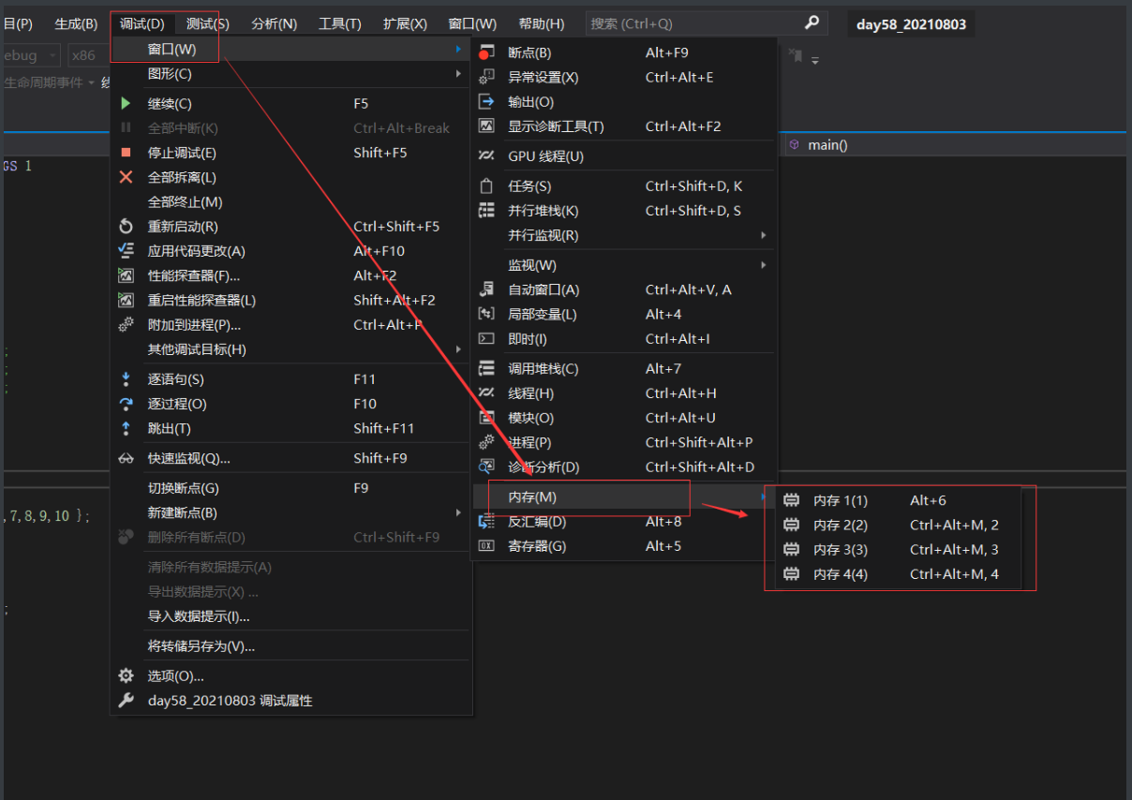1132x800 pixels.
Task: Click the Relaunch Performance Profiler (重启性能探查器) icon
Action: point(126,300)
